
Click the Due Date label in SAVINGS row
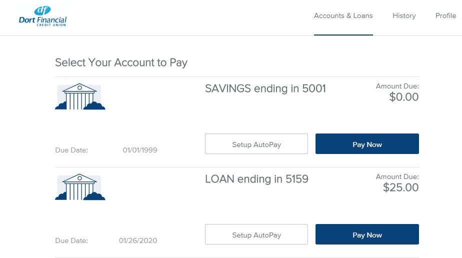71,150
